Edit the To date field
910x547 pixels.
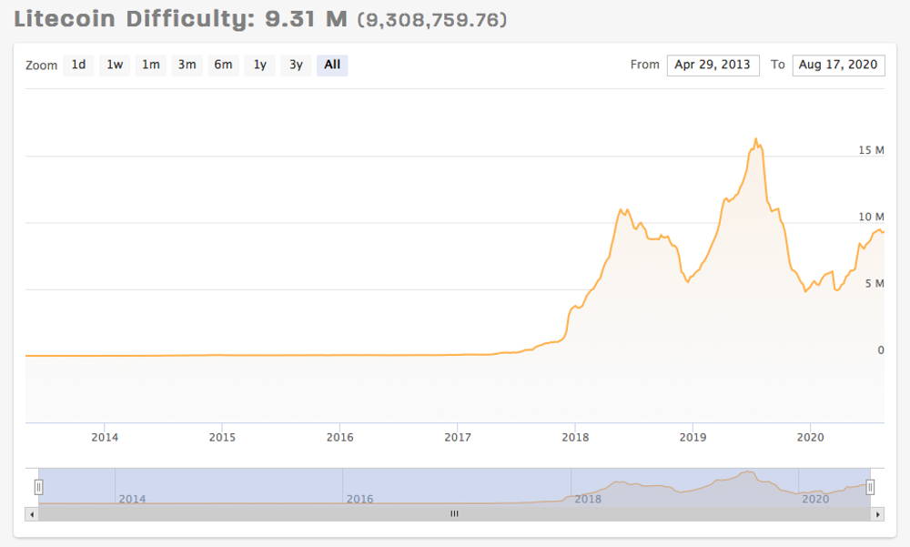point(838,65)
